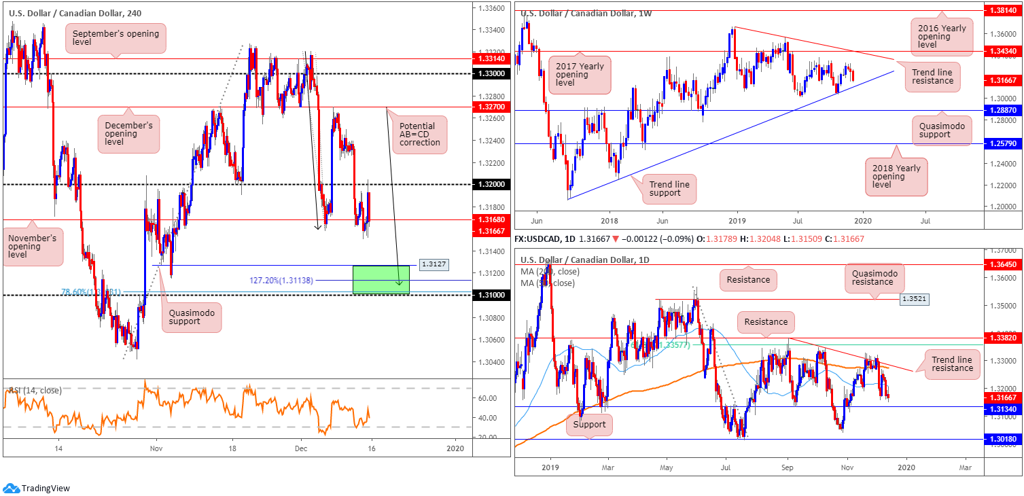
Task: Click the blue 1.32700 price axis label
Action: pyautogui.click(x=491, y=107)
